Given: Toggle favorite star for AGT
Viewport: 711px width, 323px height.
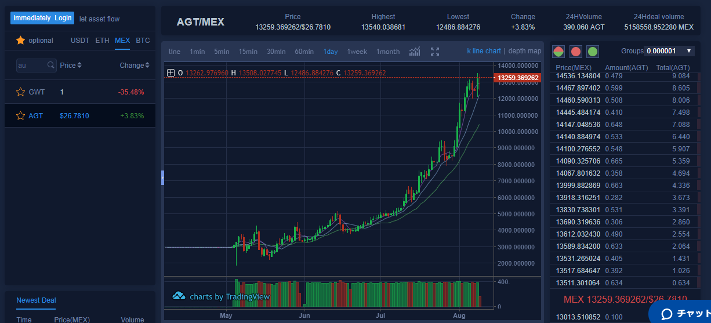Looking at the screenshot, I should 20,116.
